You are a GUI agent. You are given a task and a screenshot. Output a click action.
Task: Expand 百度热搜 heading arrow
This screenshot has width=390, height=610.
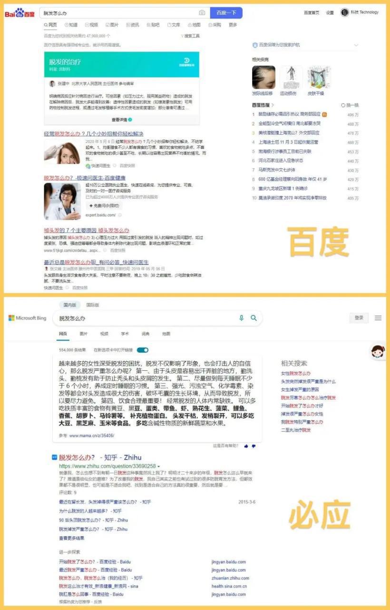pos(273,105)
